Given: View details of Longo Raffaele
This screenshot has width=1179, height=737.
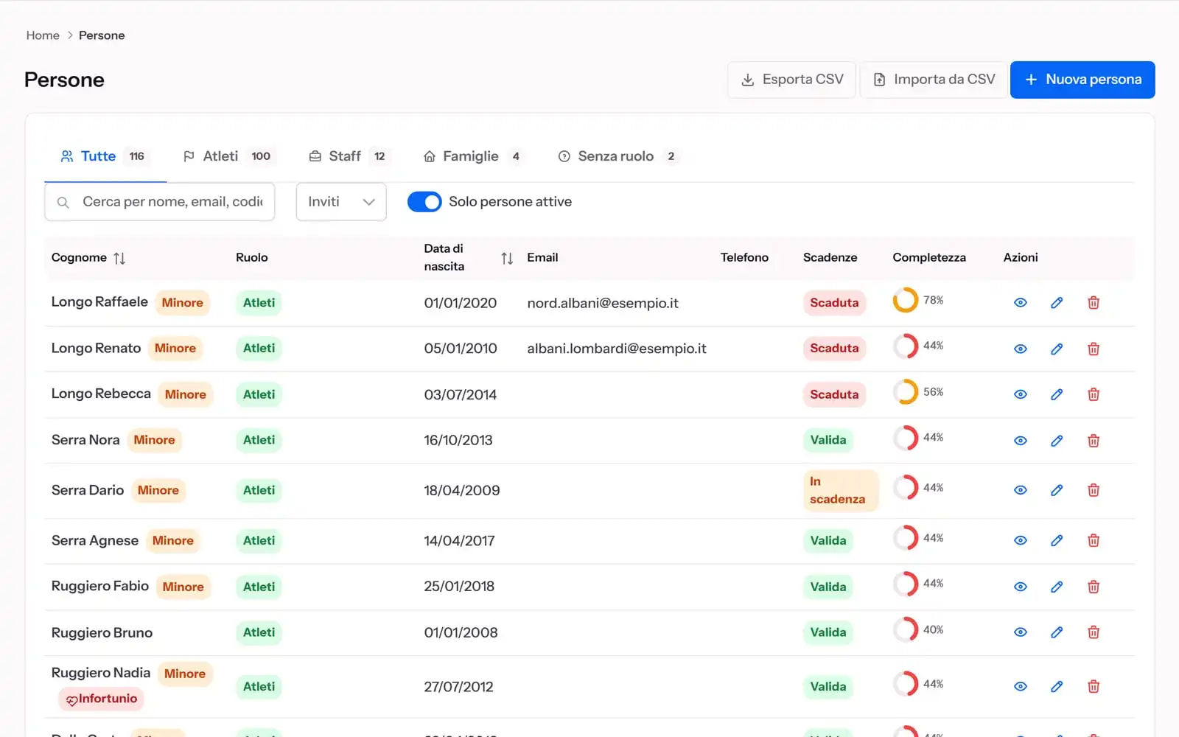Looking at the screenshot, I should click(x=1020, y=303).
